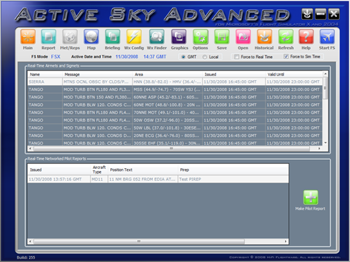
Task: Sort Airmets table by Message column header
Action: click(97, 74)
